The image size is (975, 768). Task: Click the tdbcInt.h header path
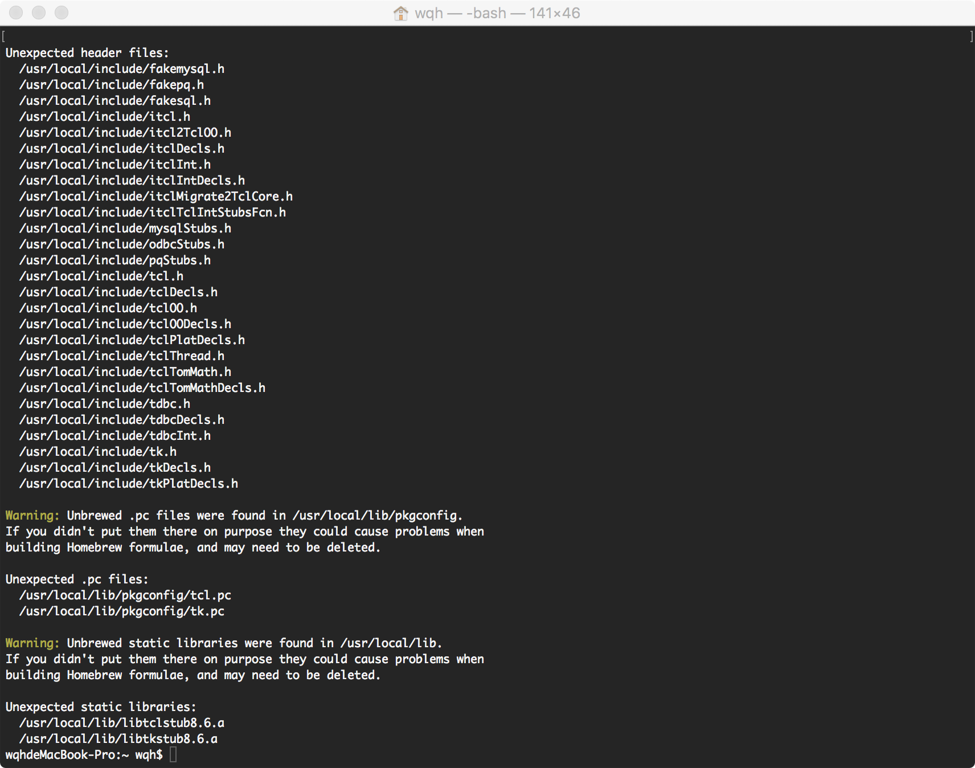coord(115,436)
